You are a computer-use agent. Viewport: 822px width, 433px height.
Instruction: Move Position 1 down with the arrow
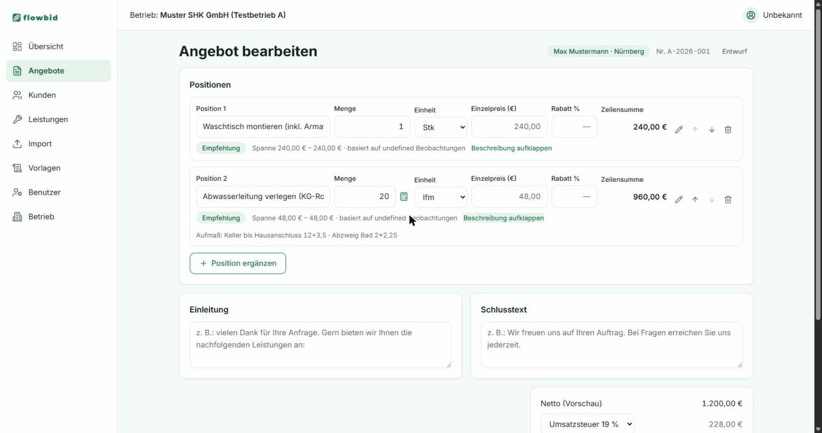click(x=712, y=130)
